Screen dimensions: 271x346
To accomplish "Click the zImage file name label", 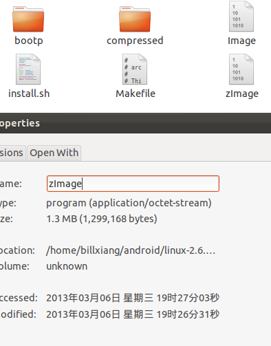I will (x=242, y=94).
